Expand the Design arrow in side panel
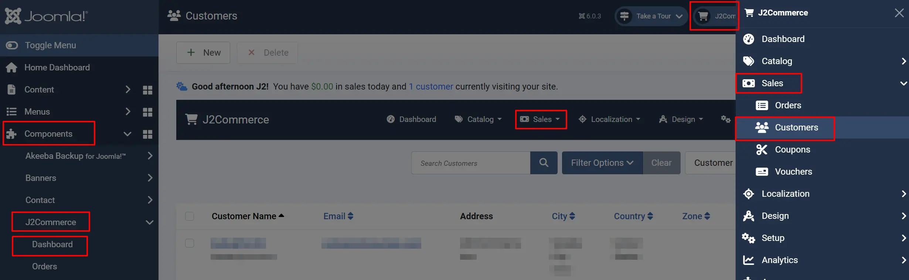 tap(903, 216)
